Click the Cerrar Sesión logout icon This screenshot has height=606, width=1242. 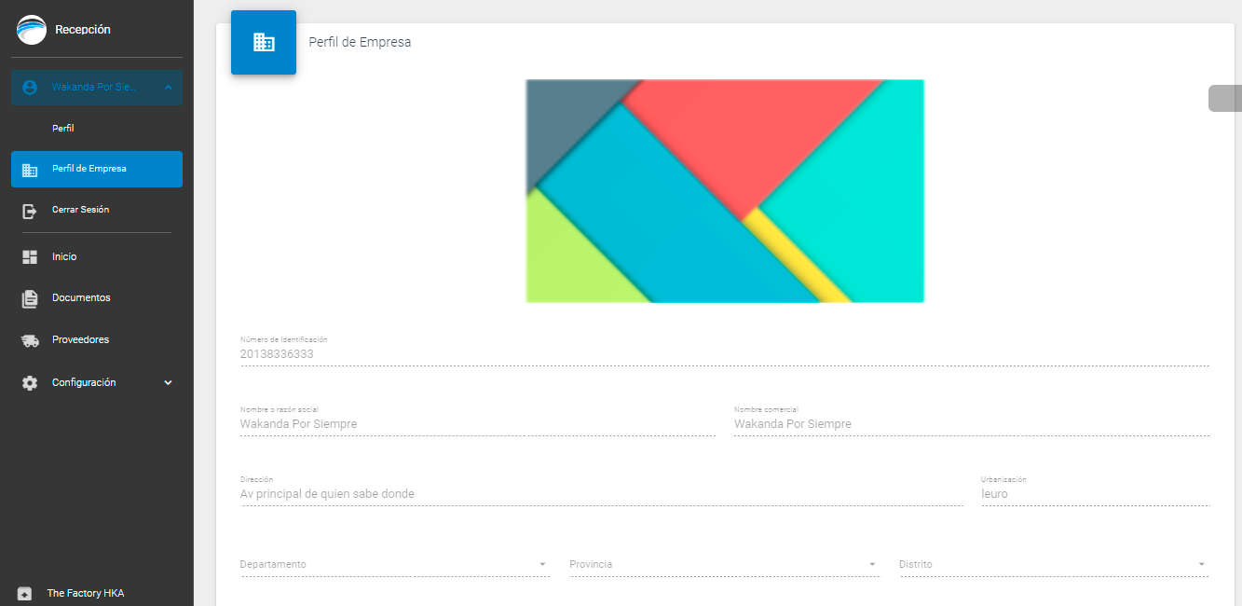coord(30,211)
